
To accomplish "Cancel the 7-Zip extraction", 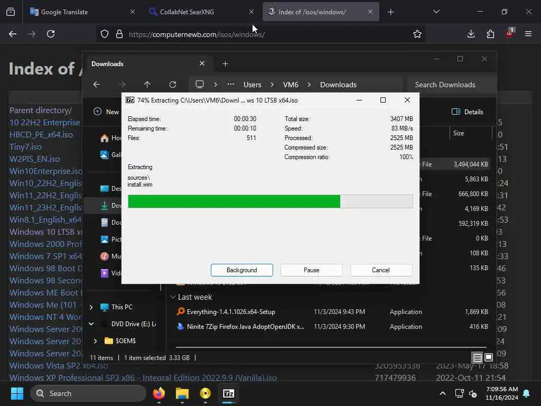I will click(381, 270).
